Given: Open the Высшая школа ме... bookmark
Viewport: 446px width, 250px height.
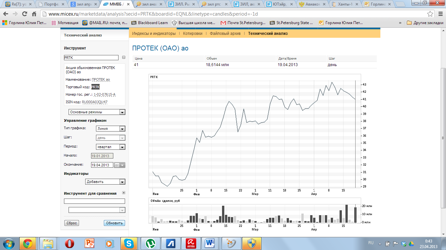Looking at the screenshot, I should [194, 23].
